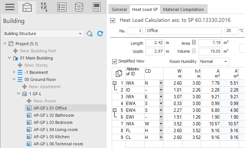Click the -1 Basement storey icon
This screenshot has width=245, height=148.
point(20,72)
